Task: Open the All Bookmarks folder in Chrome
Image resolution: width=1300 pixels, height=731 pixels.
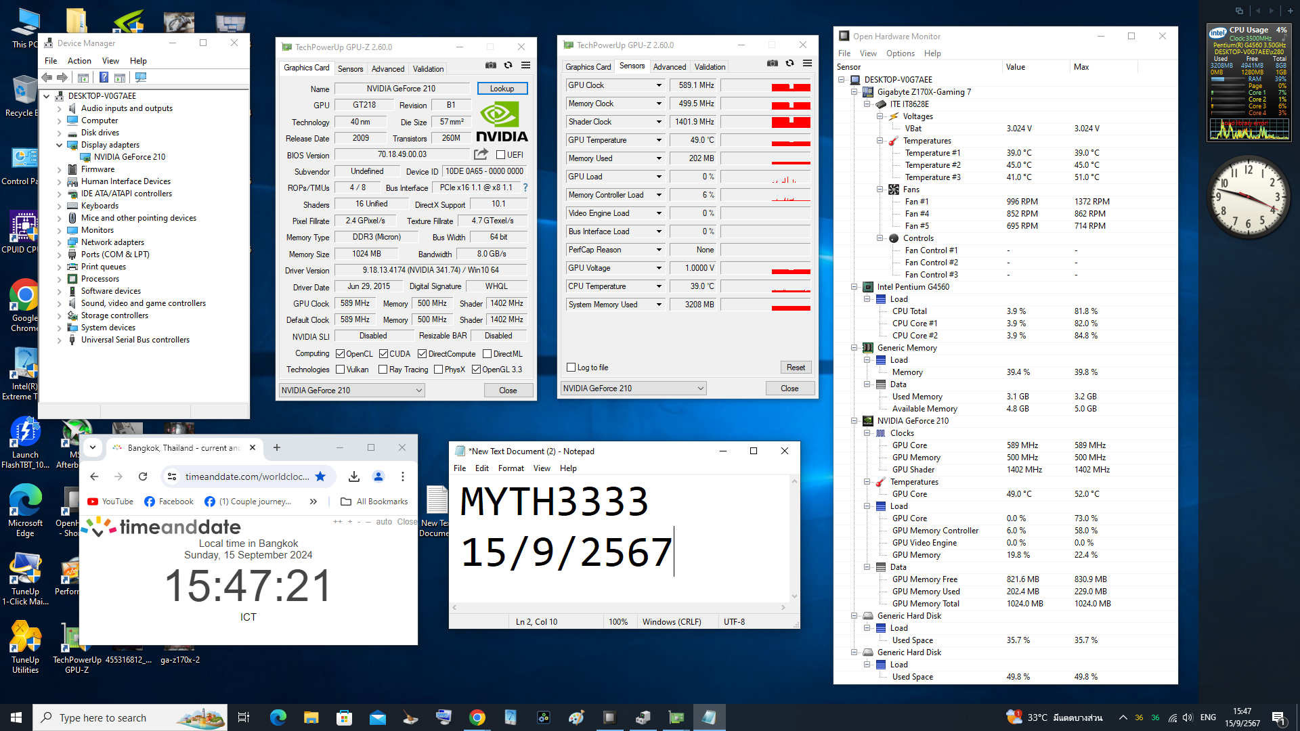Action: pos(374,502)
